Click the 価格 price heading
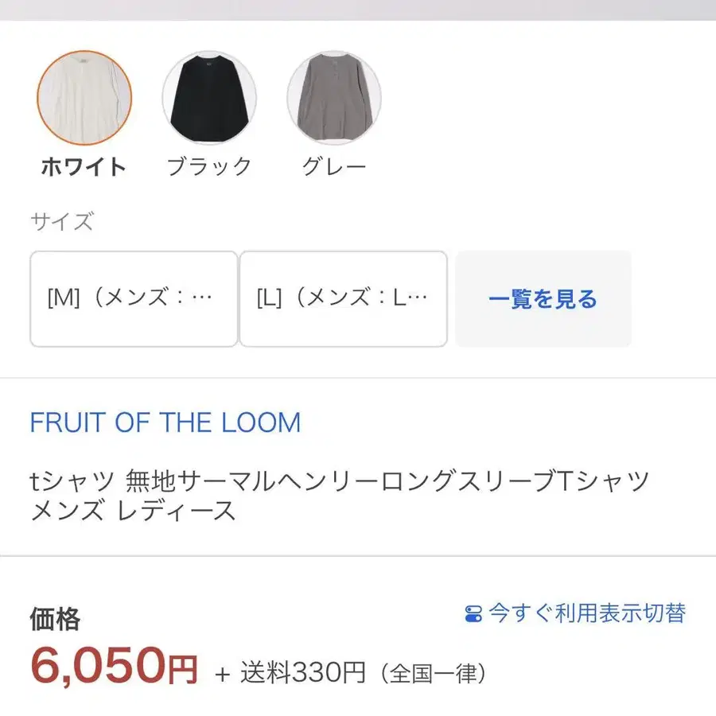This screenshot has width=716, height=716. pyautogui.click(x=55, y=618)
